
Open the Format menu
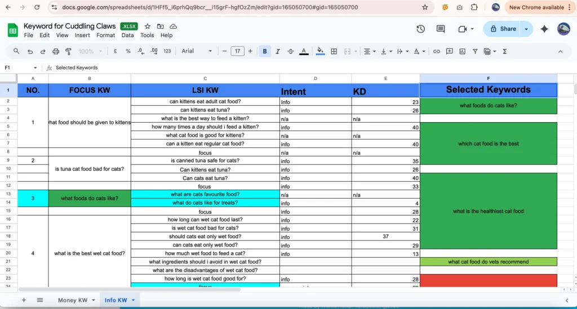coord(105,35)
